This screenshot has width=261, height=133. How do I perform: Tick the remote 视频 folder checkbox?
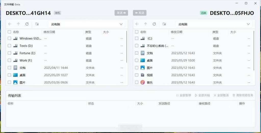tap(137, 75)
